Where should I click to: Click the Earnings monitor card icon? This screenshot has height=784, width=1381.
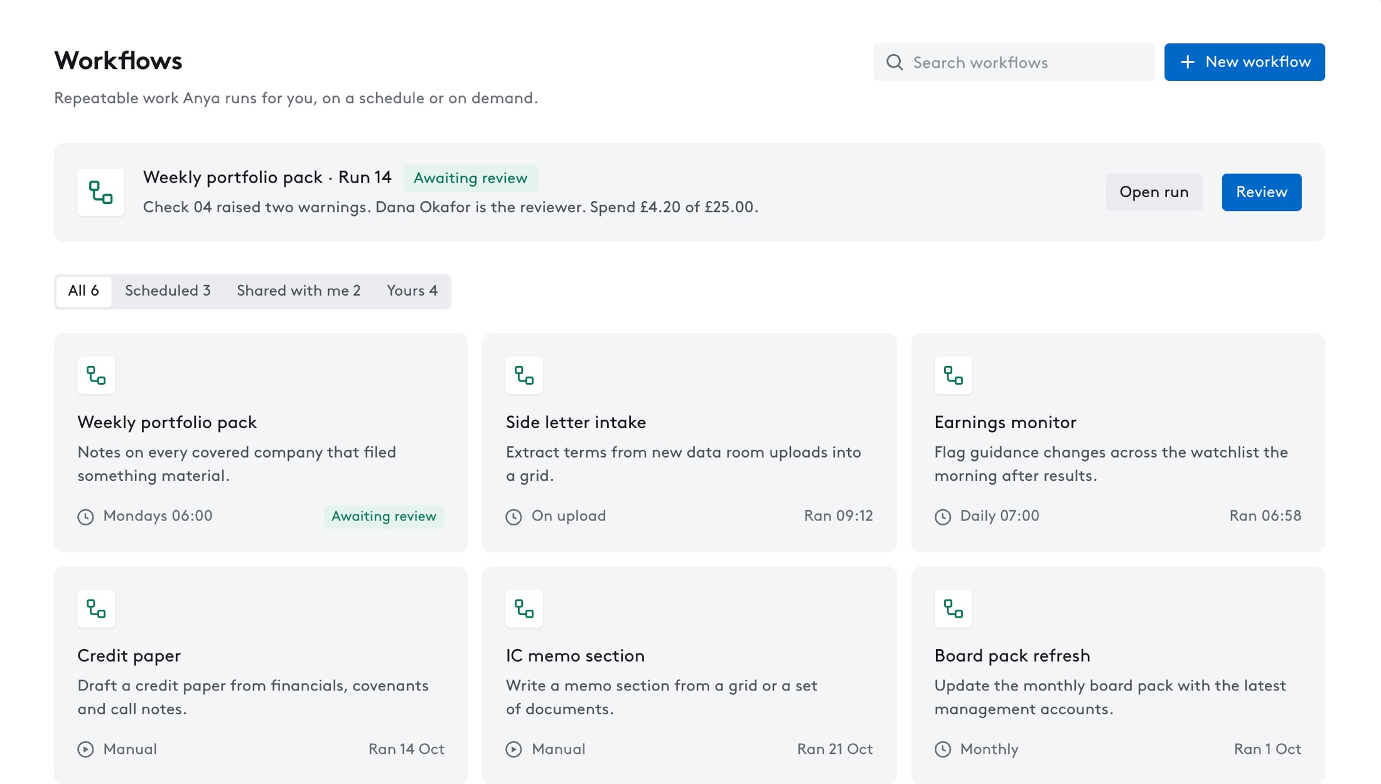pos(953,375)
